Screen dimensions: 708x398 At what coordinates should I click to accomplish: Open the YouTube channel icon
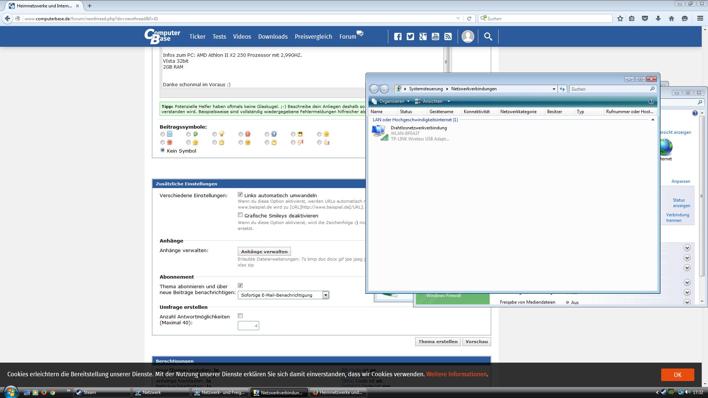(435, 36)
